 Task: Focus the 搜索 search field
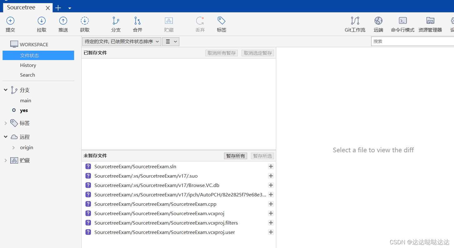click(x=412, y=41)
